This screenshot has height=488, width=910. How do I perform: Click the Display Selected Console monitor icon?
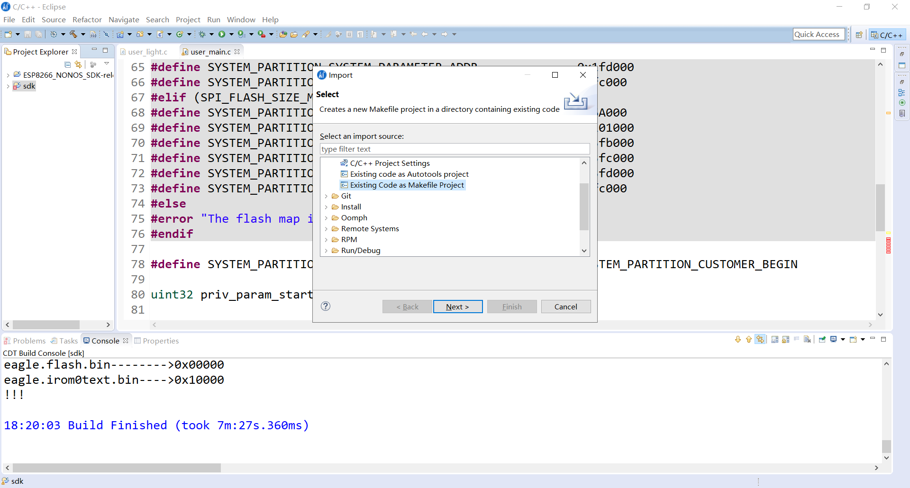pyautogui.click(x=833, y=339)
